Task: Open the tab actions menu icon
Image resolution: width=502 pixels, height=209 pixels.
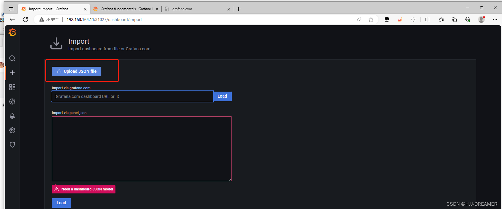Action: pyautogui.click(x=11, y=9)
